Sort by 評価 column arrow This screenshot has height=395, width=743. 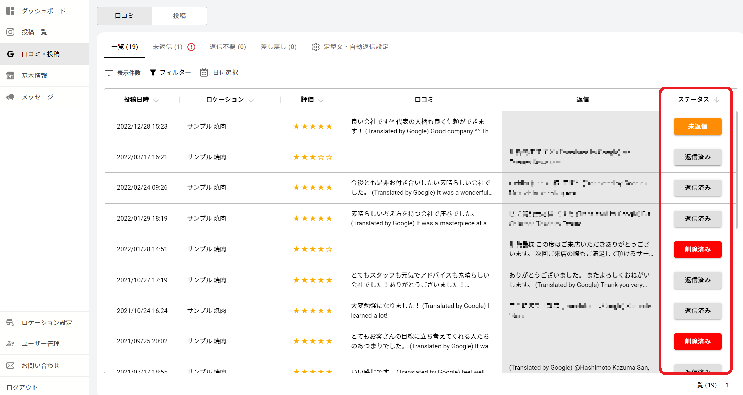(321, 100)
